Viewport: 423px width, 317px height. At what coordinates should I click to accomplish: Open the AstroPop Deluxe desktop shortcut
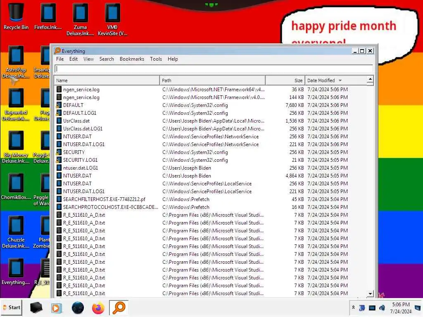16,62
